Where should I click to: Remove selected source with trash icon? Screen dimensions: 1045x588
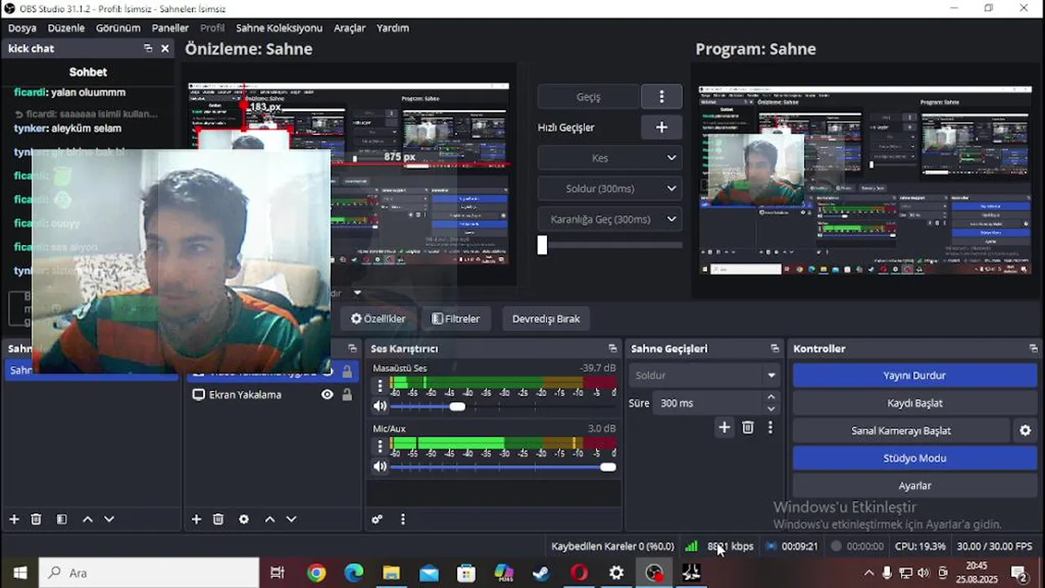coord(218,519)
